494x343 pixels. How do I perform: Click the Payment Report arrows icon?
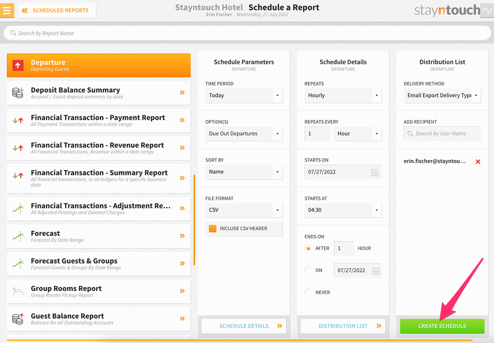[18, 120]
